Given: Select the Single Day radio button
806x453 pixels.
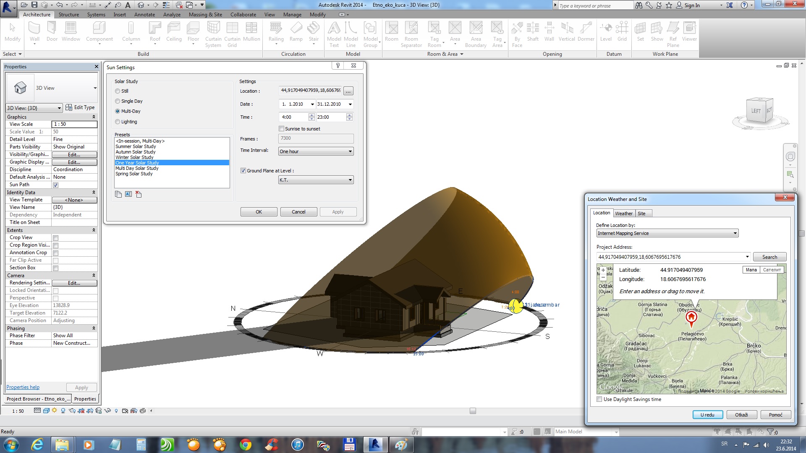Looking at the screenshot, I should pos(118,101).
